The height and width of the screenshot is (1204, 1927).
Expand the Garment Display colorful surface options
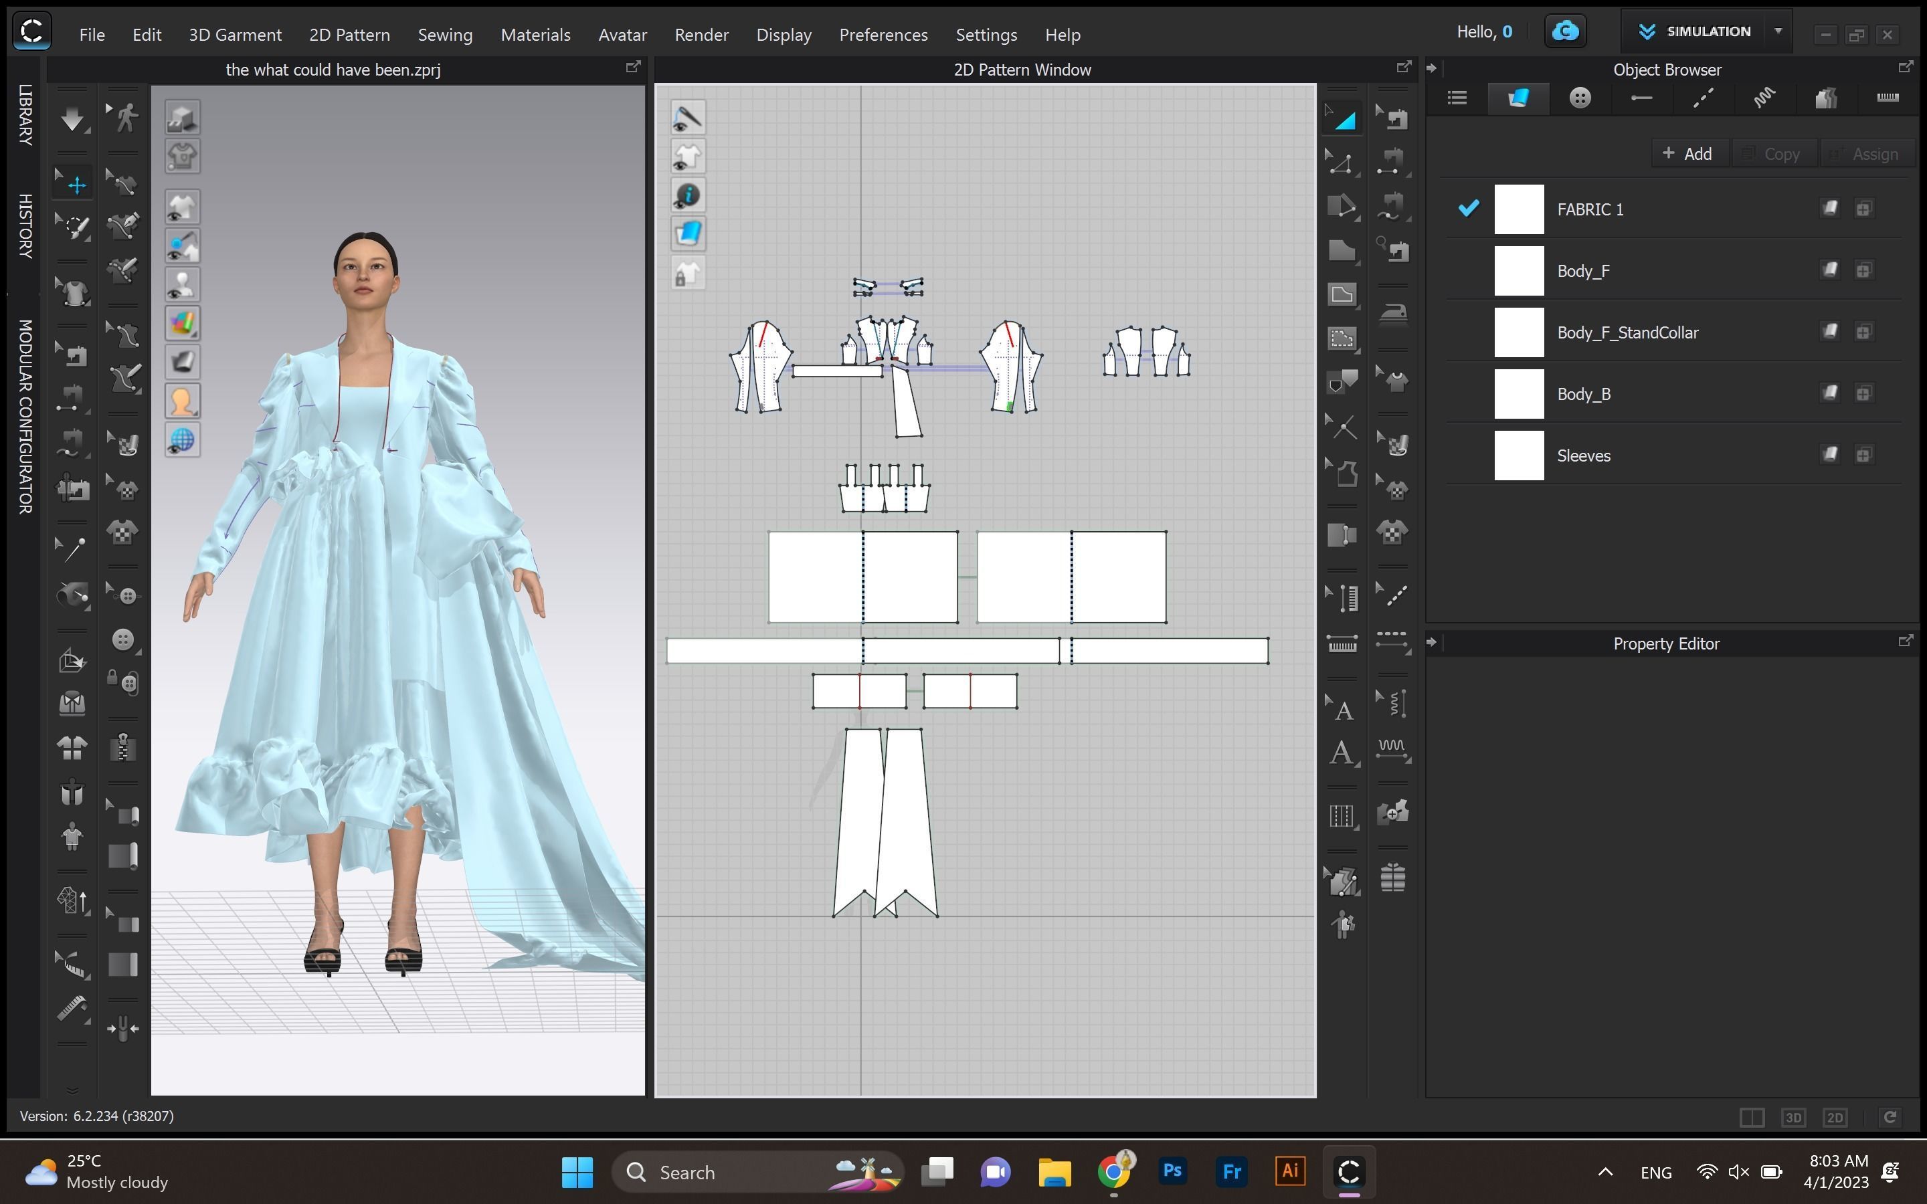(183, 323)
